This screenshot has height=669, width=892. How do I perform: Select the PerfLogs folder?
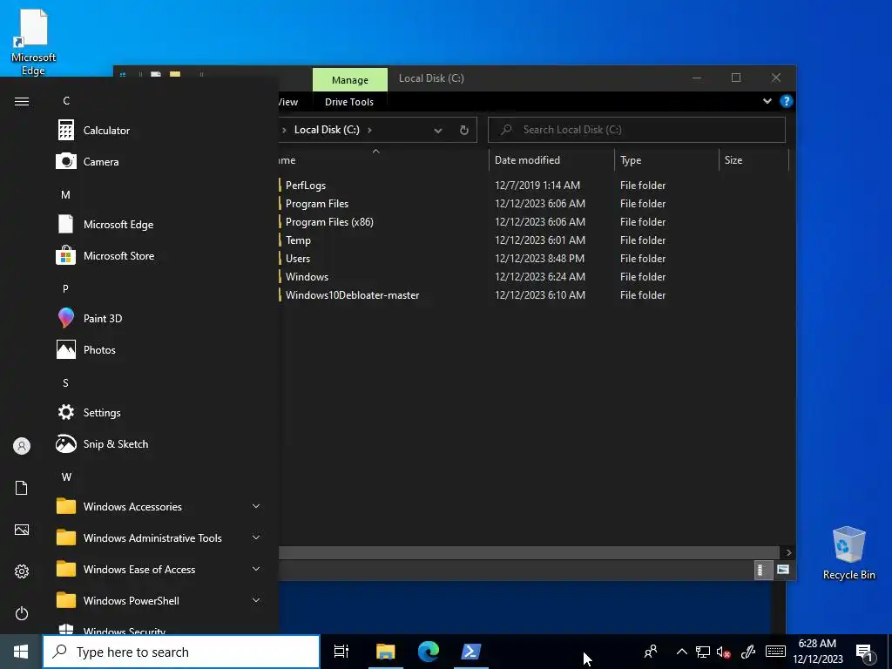[306, 186]
